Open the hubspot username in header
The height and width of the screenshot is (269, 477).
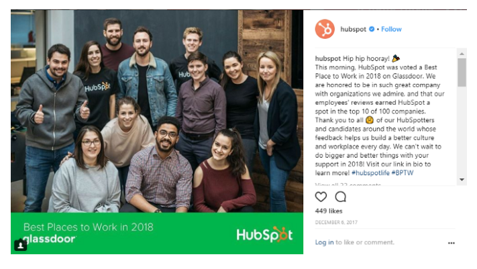(353, 30)
